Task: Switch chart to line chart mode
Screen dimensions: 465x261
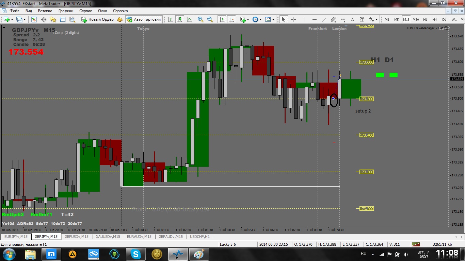Action: [x=189, y=19]
